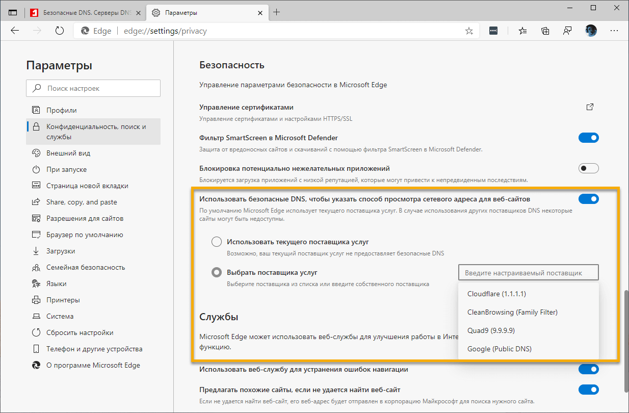Enable Блокировка потенциально нежелательных приложений toggle
This screenshot has width=629, height=413.
pos(588,168)
